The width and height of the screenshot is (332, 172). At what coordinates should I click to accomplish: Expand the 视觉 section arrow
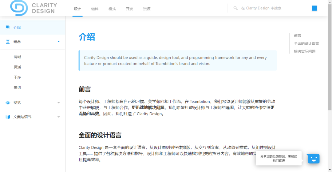point(59,103)
